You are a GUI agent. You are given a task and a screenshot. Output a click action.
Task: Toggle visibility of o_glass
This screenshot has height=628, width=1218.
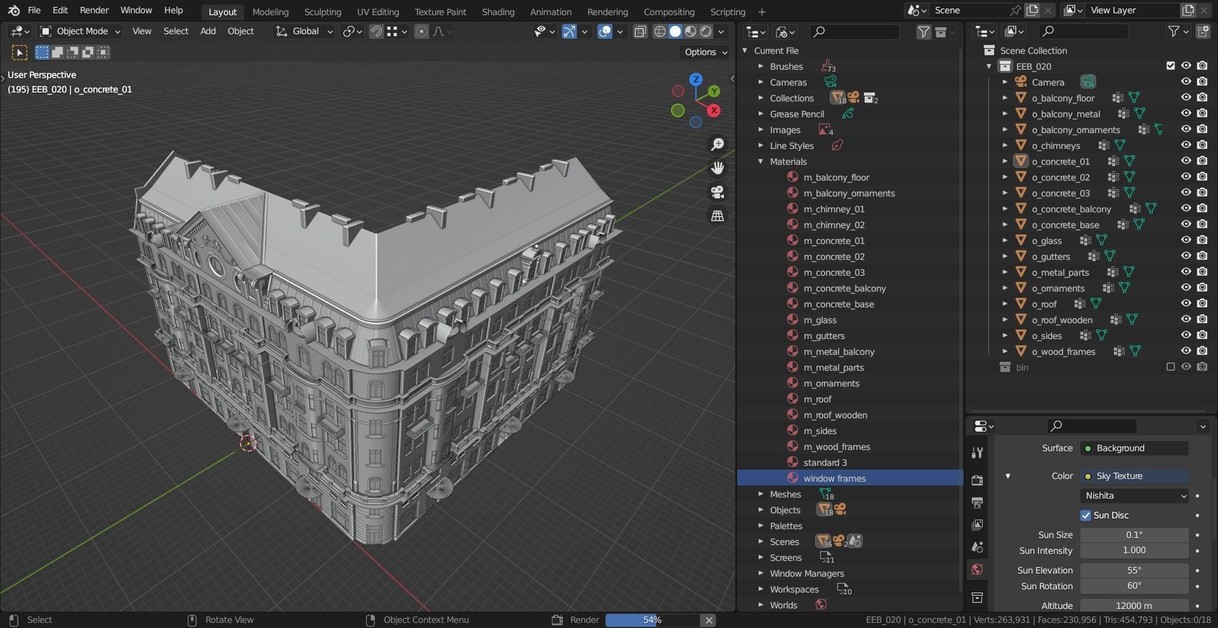[1186, 240]
